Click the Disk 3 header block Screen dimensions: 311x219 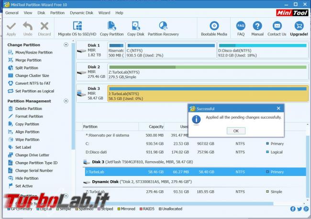92,93
